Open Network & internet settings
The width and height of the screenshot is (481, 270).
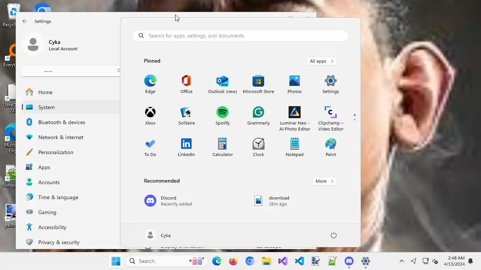click(71, 137)
